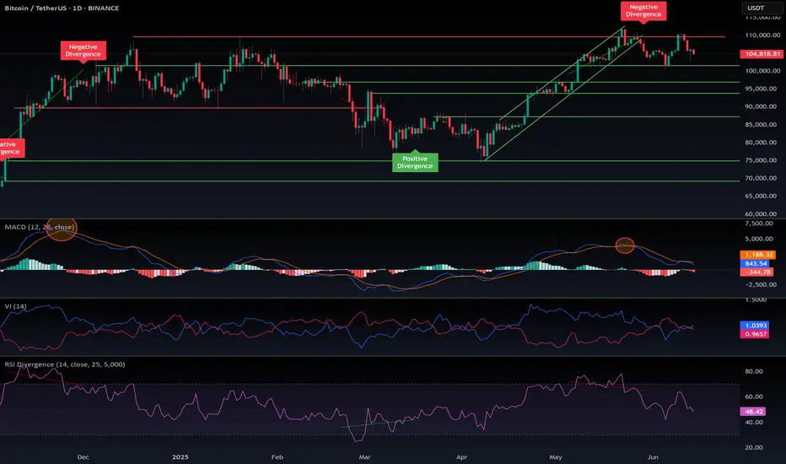Click the 110,000.00 price axis label

pos(762,35)
